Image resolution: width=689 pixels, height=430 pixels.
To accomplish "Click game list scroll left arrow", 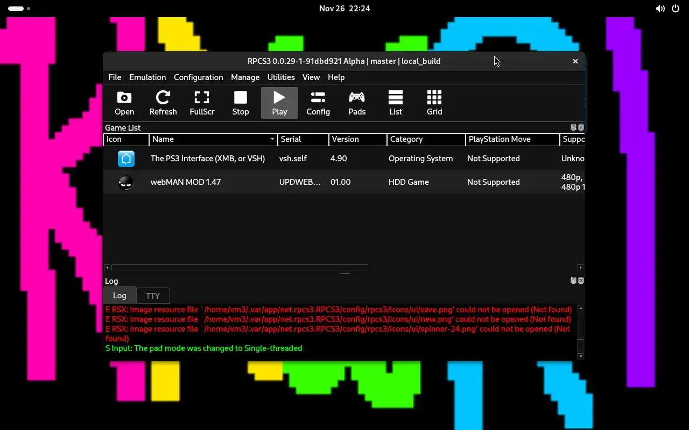I will [x=107, y=267].
